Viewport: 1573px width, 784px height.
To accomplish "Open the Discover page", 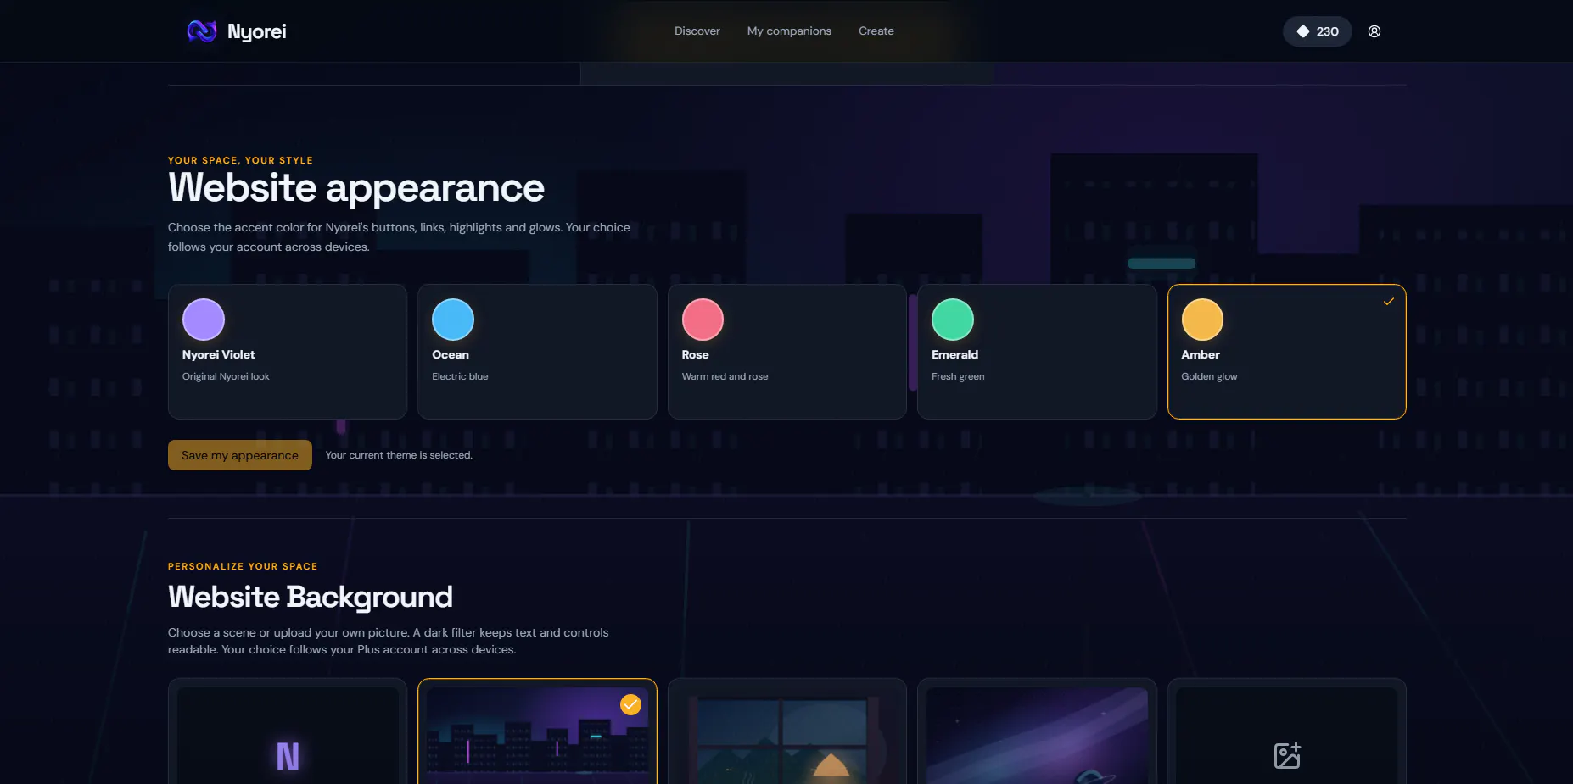I will coord(697,31).
